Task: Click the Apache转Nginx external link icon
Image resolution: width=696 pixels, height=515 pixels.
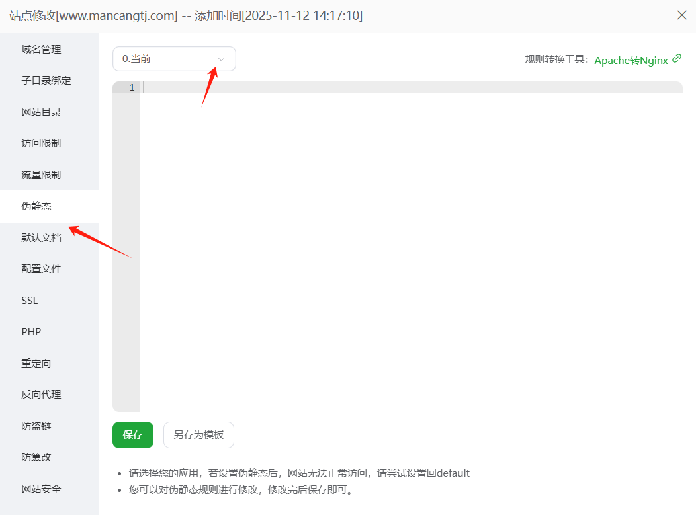Action: [676, 59]
